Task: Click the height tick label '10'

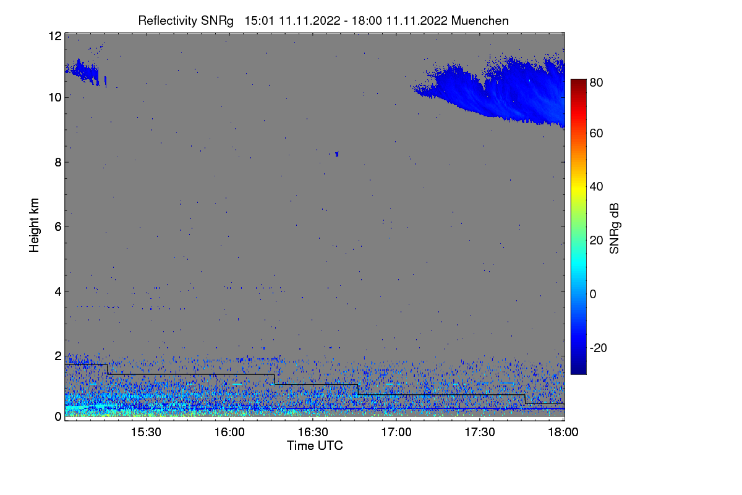Action: tap(54, 97)
